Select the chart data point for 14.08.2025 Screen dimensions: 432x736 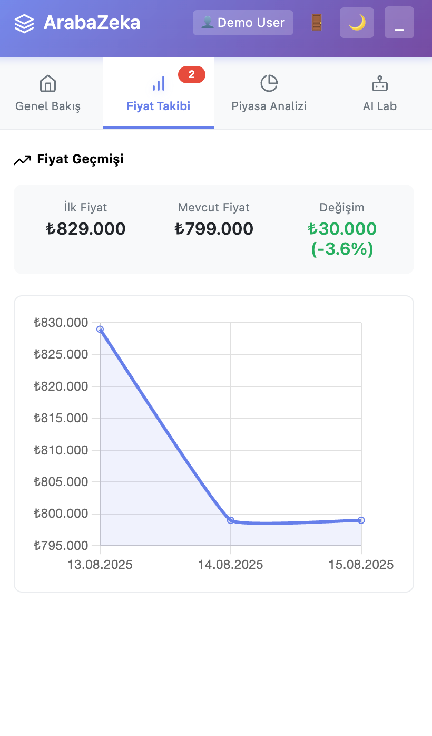tap(231, 520)
